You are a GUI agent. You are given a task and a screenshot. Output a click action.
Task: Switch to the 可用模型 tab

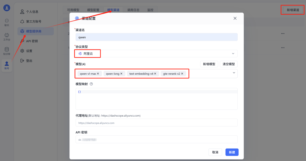(x=73, y=10)
